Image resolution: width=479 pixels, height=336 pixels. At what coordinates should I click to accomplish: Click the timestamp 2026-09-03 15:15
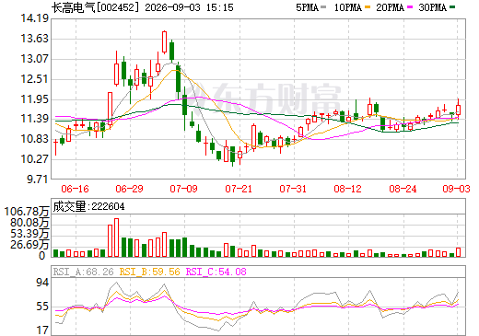189,7
